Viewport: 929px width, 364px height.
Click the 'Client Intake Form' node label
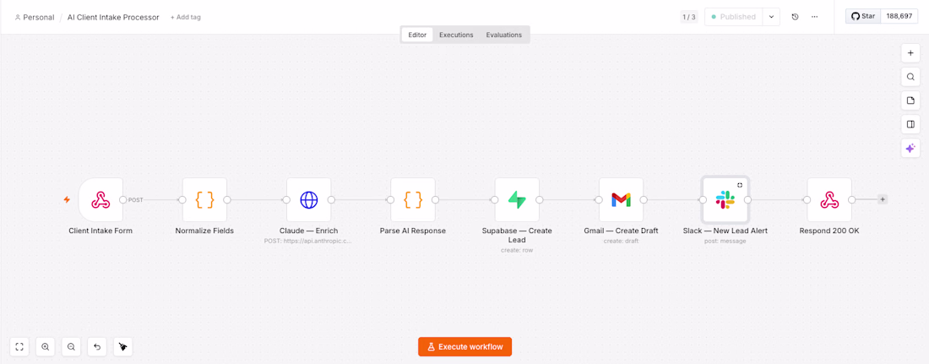tap(101, 231)
